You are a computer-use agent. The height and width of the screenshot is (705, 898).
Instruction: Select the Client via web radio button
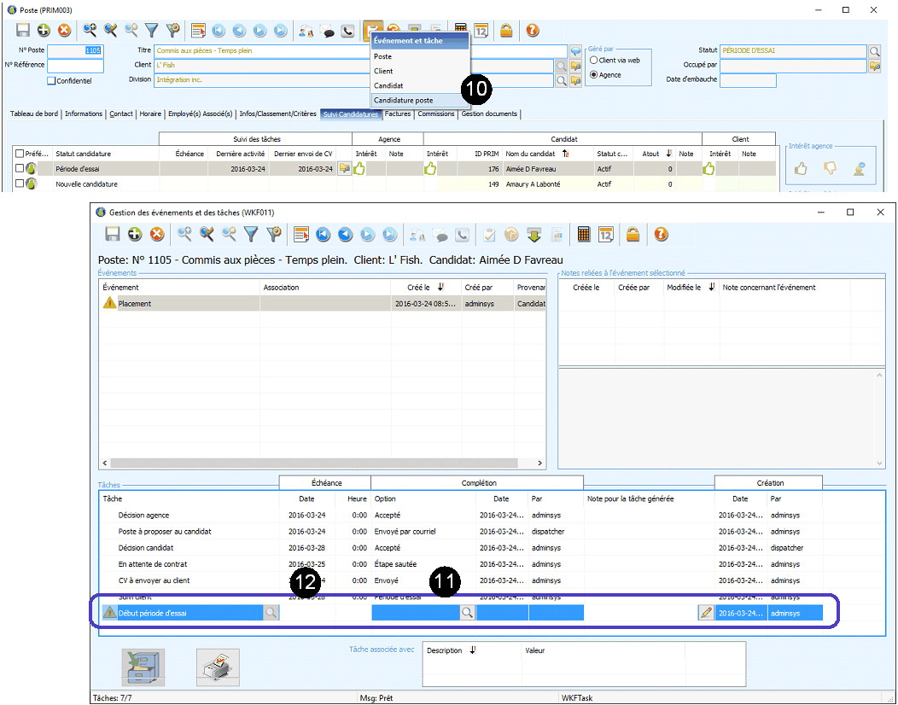click(x=594, y=61)
